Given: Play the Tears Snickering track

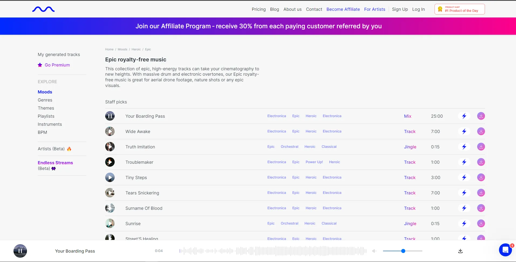Looking at the screenshot, I should point(110,193).
